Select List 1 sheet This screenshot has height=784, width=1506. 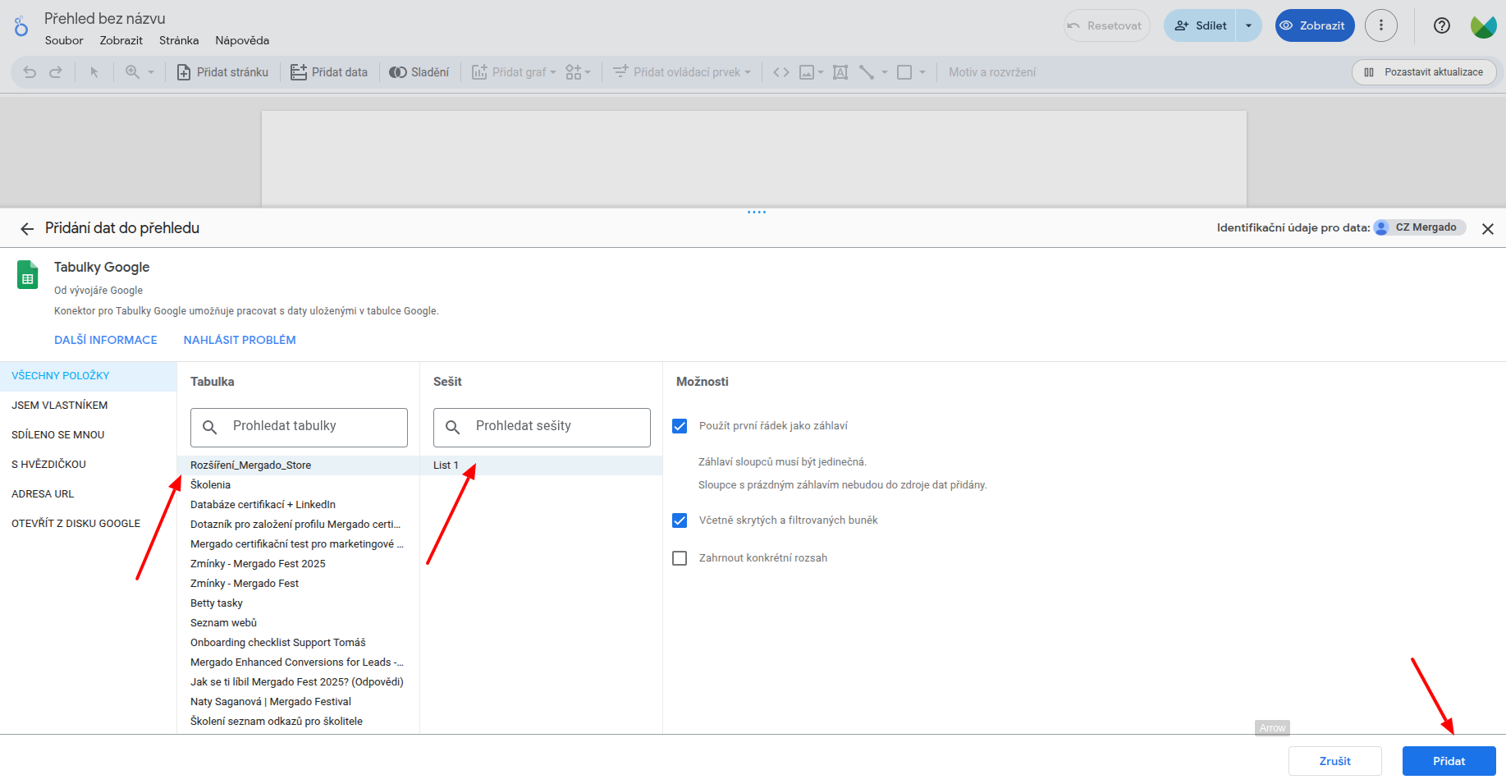(542, 465)
